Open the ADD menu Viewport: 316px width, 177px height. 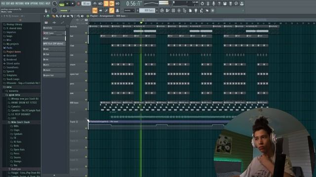pyautogui.click(x=12, y=3)
